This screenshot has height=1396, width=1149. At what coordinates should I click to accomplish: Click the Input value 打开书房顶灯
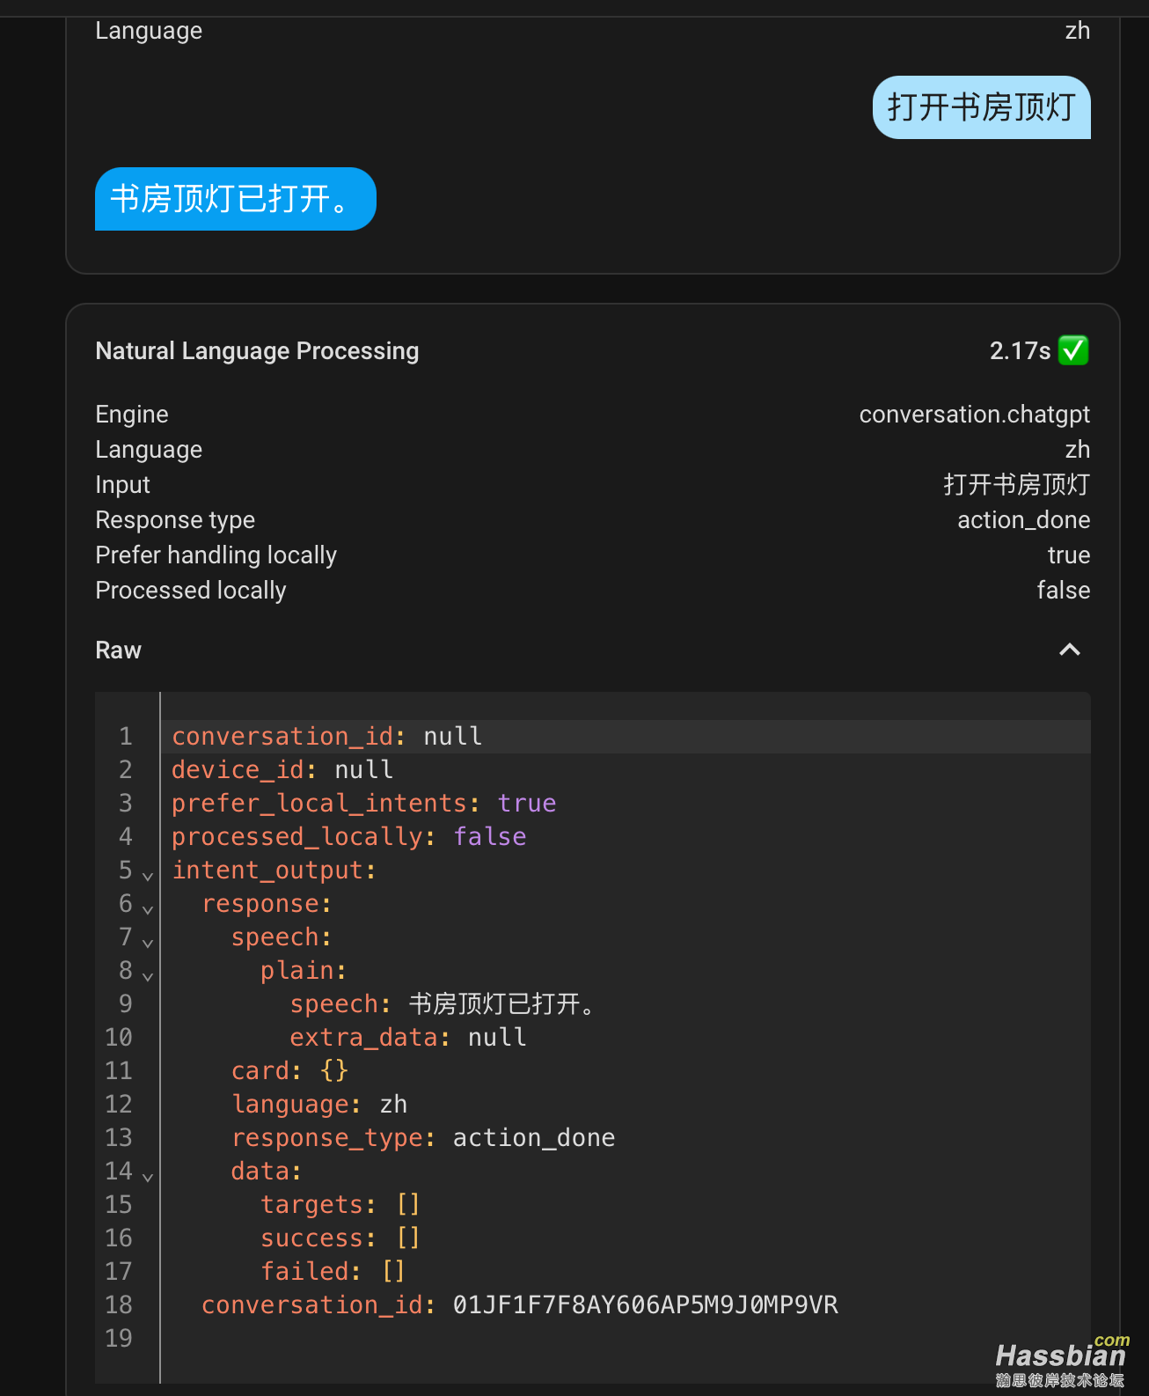pyautogui.click(x=1017, y=484)
